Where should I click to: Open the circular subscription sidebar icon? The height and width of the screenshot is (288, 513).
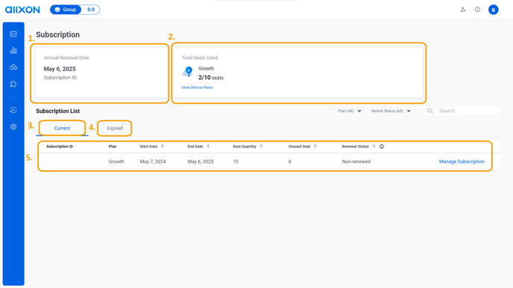tap(13, 110)
